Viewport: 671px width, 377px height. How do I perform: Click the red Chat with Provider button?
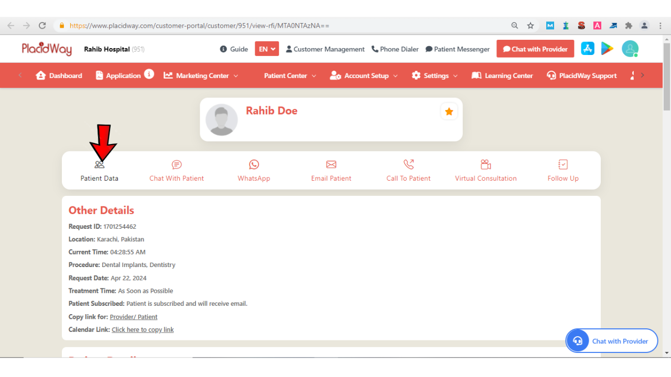point(535,49)
